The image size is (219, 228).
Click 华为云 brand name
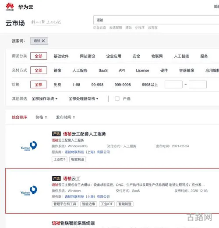(x=26, y=7)
